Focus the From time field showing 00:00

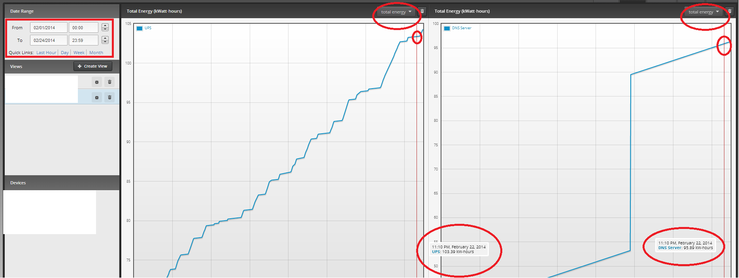(x=83, y=28)
